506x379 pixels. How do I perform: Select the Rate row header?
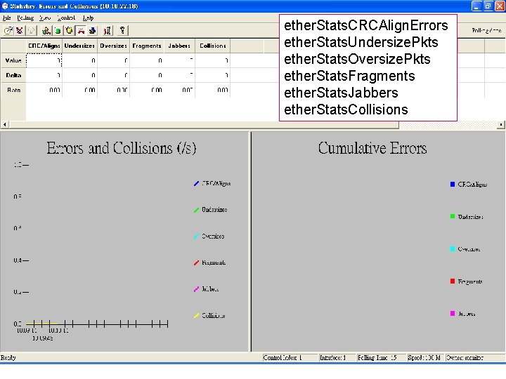13,90
